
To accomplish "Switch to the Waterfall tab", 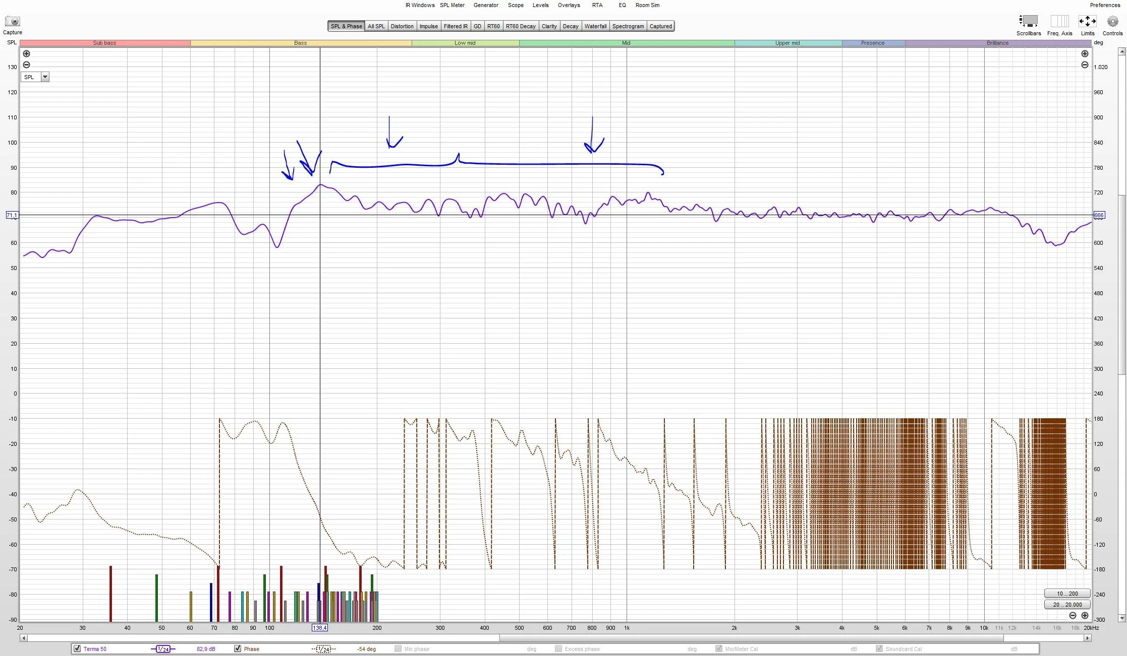I will pos(595,26).
